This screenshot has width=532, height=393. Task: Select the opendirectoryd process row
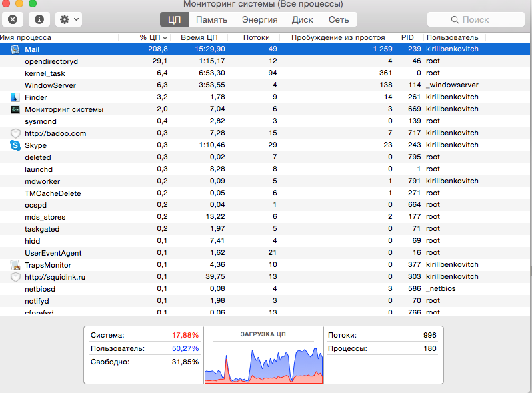[x=265, y=61]
